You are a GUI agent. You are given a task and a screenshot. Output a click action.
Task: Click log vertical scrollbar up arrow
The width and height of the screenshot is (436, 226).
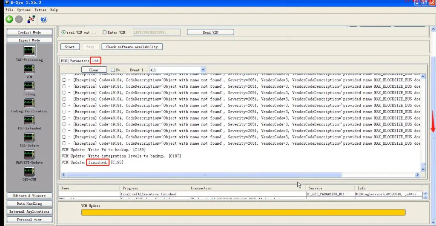(x=423, y=77)
